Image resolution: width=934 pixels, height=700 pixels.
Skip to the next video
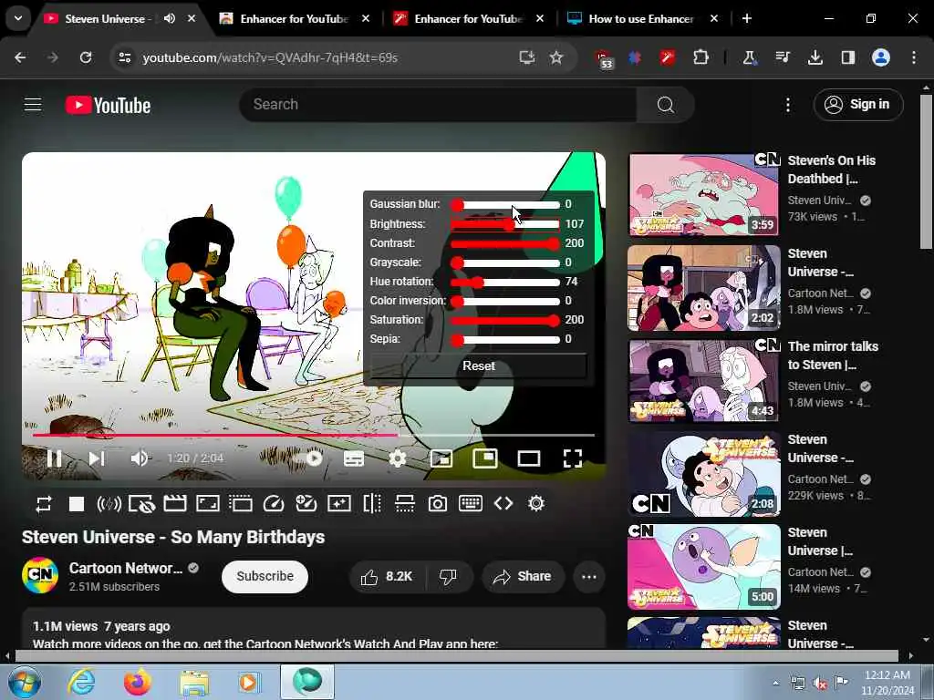click(97, 458)
